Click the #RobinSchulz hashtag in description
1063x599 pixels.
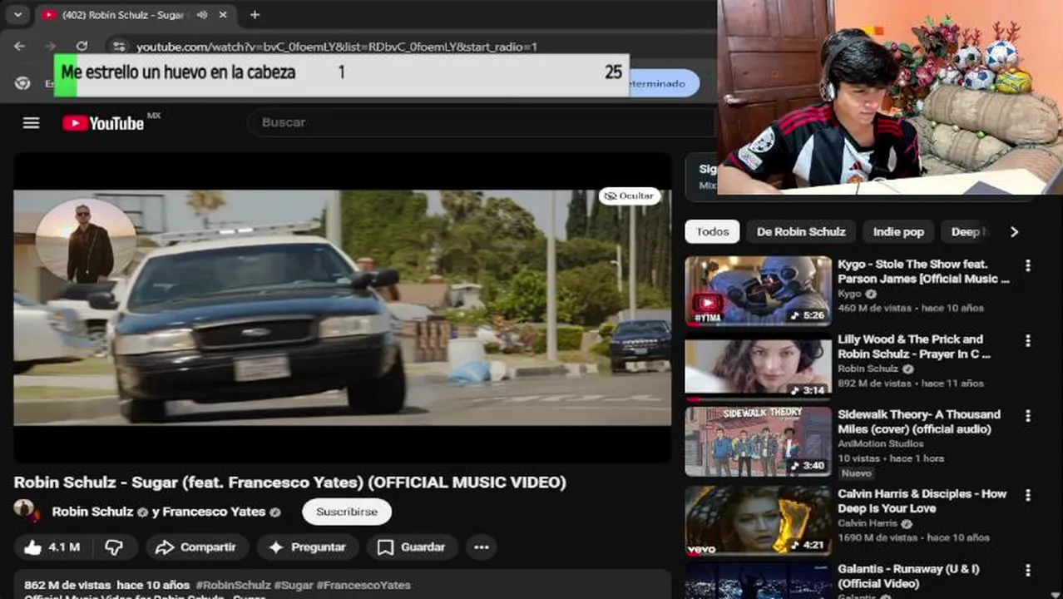pyautogui.click(x=233, y=585)
